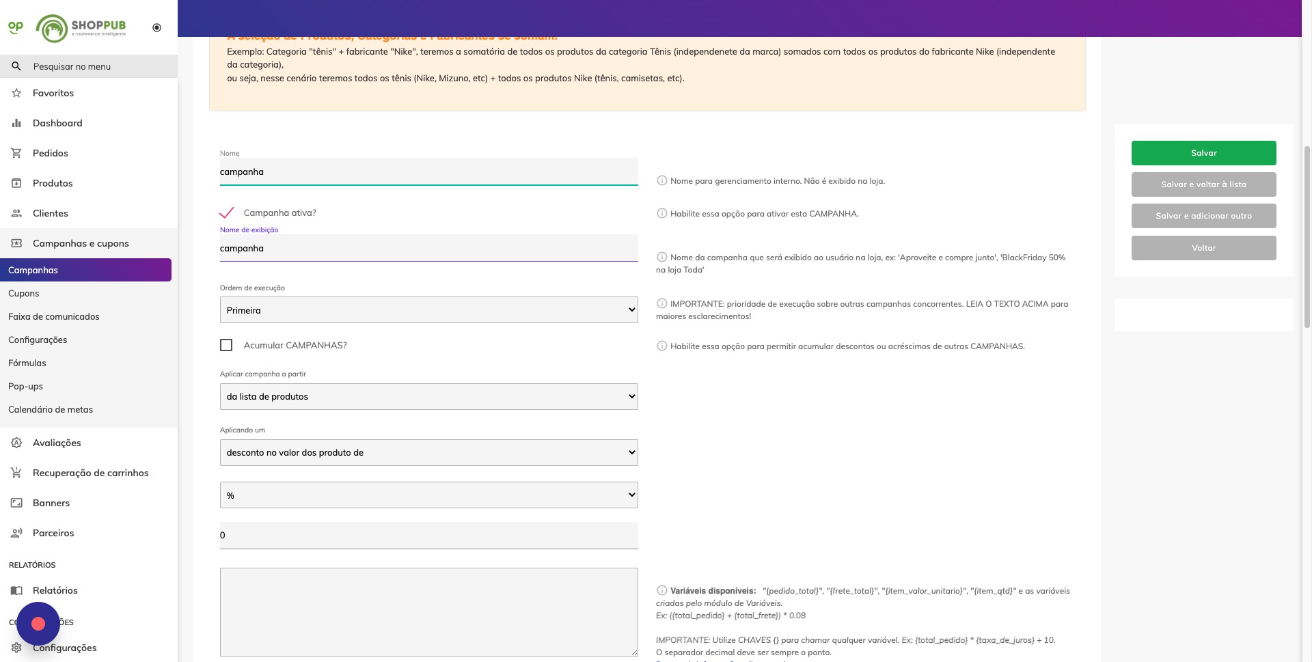Click the Shoppub logo

coord(81,28)
